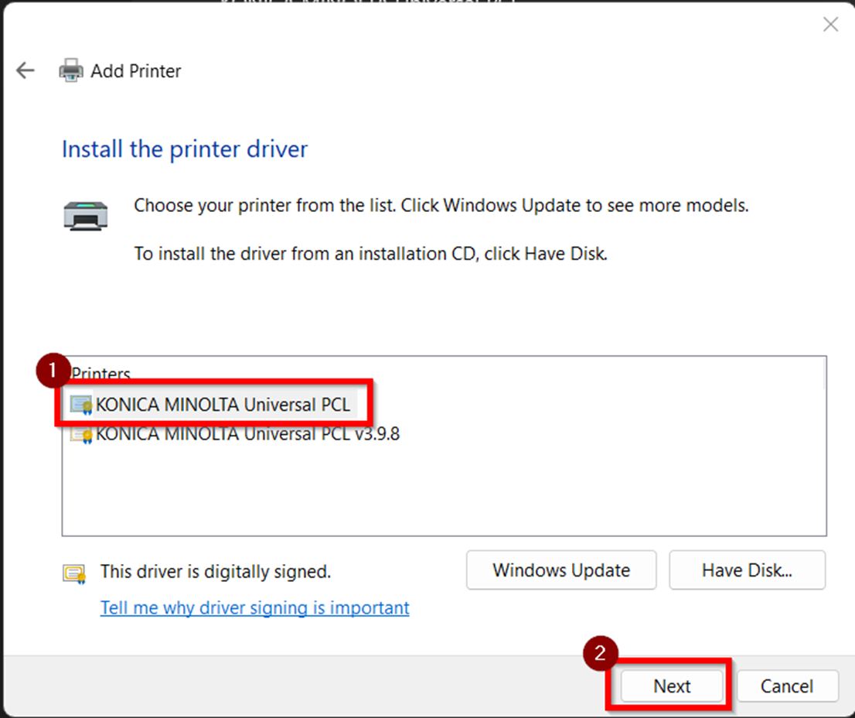Screen dimensions: 855x718
Task: Select KONICA MINOLTA Universal PCL v3.9.8
Action: tap(247, 435)
